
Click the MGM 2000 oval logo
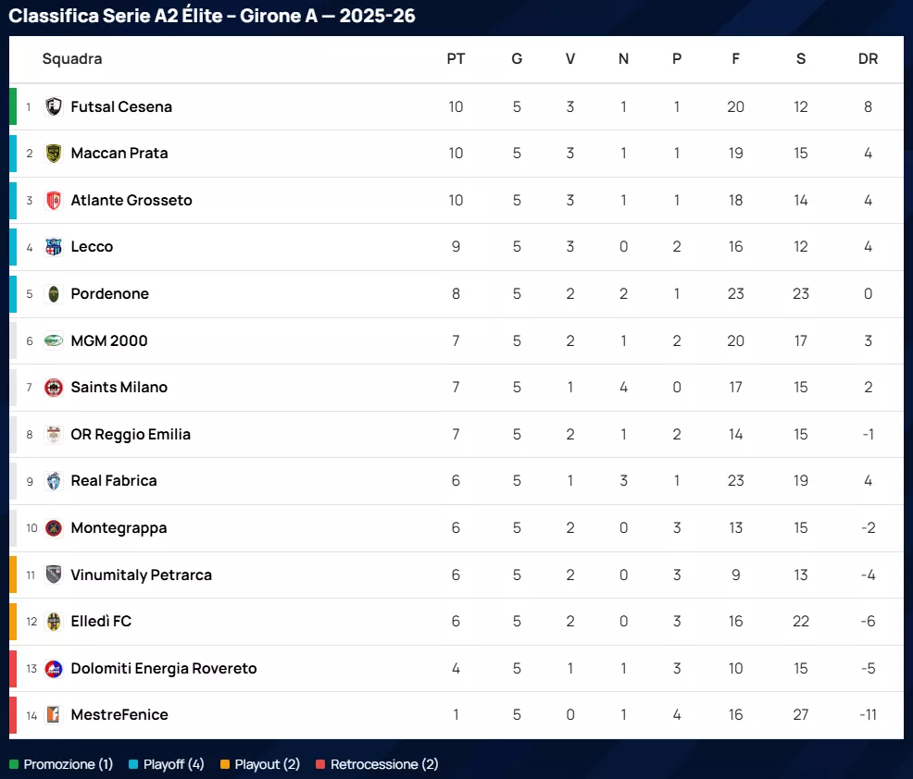(54, 340)
